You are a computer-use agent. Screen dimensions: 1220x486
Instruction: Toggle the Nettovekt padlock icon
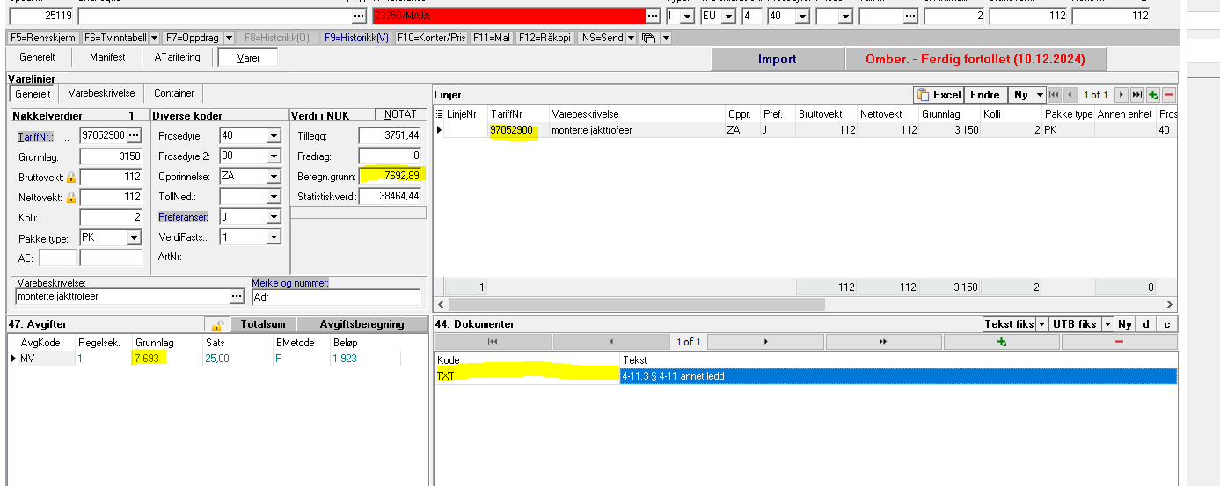[x=71, y=197]
